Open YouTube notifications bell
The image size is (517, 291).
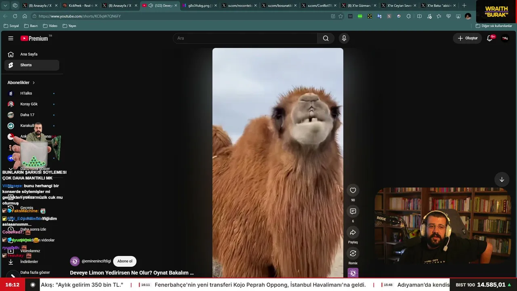point(490,38)
